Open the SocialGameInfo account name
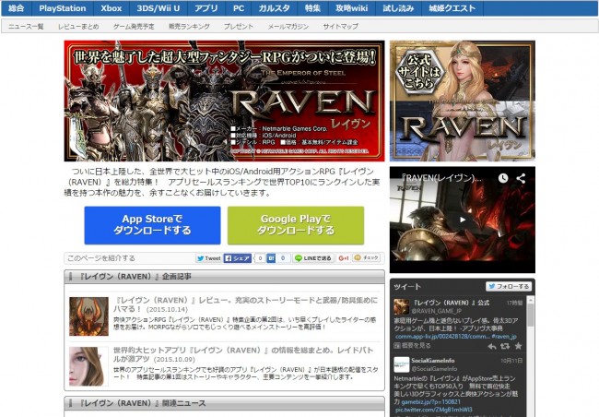Viewport: 599px width, 417px height. coord(433,361)
